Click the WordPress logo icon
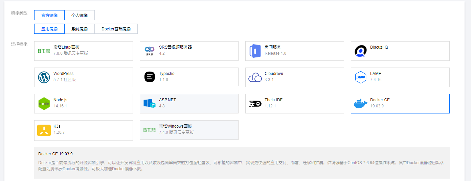This screenshot has width=471, height=181. pyautogui.click(x=44, y=77)
